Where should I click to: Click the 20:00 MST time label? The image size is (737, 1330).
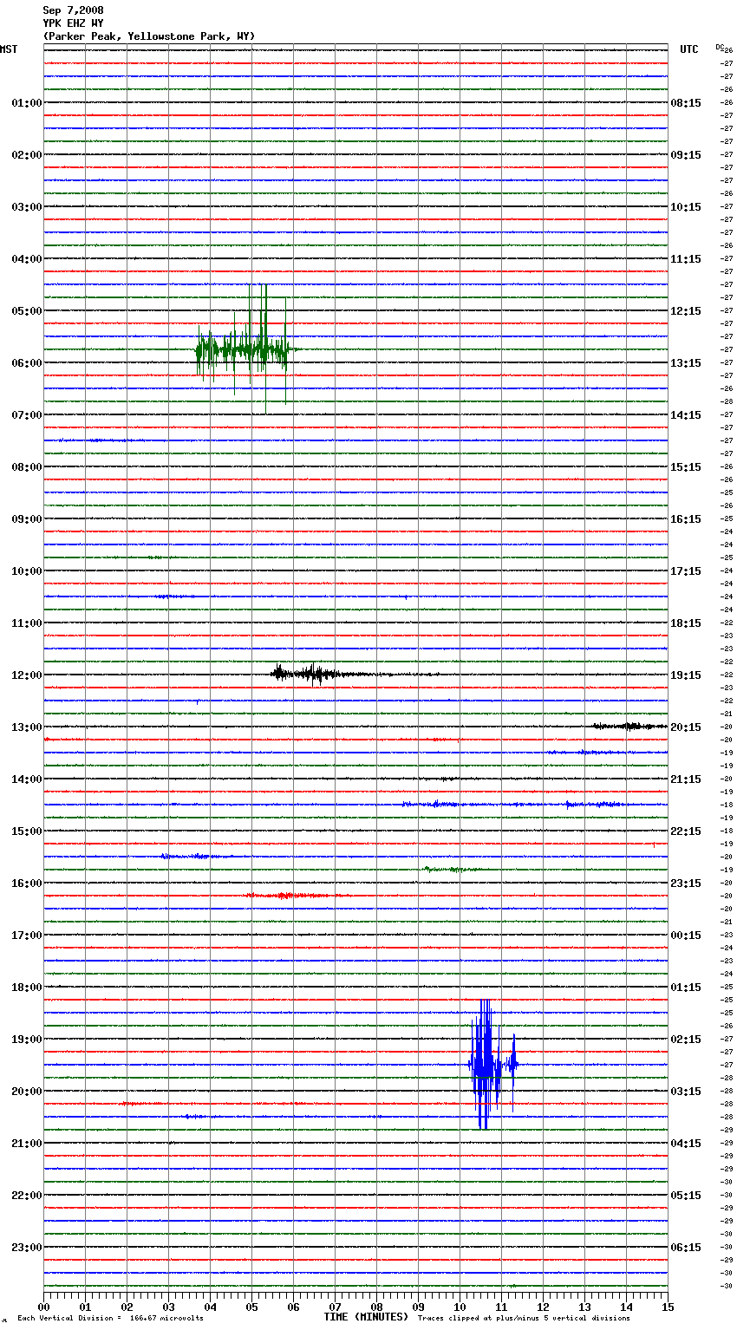click(x=26, y=1092)
